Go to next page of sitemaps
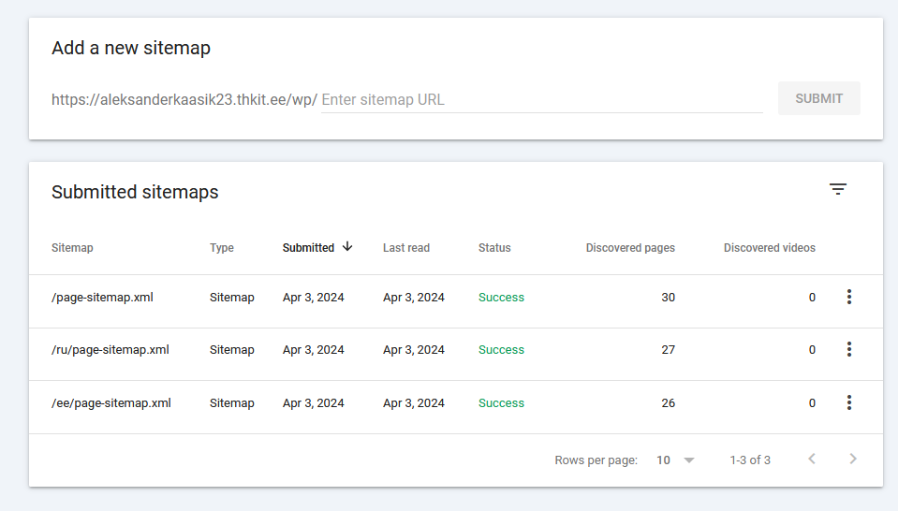Image resolution: width=898 pixels, height=511 pixels. (x=853, y=459)
